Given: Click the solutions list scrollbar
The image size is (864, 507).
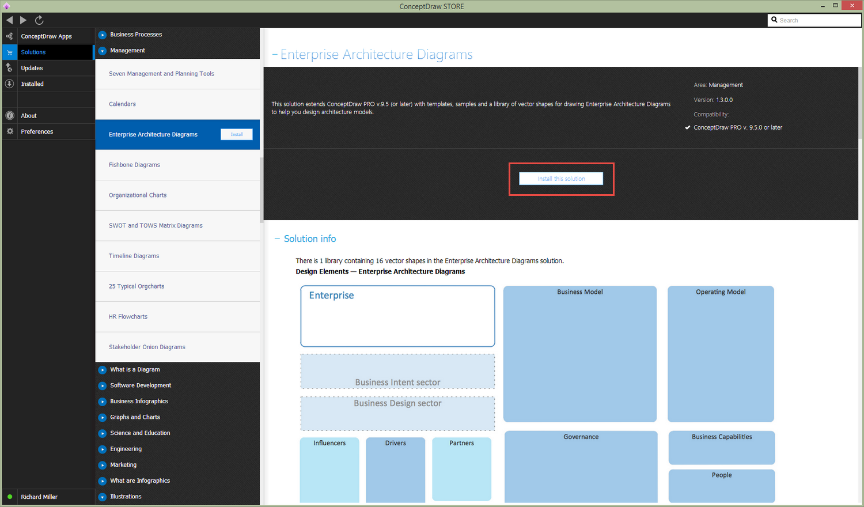Looking at the screenshot, I should [x=262, y=190].
